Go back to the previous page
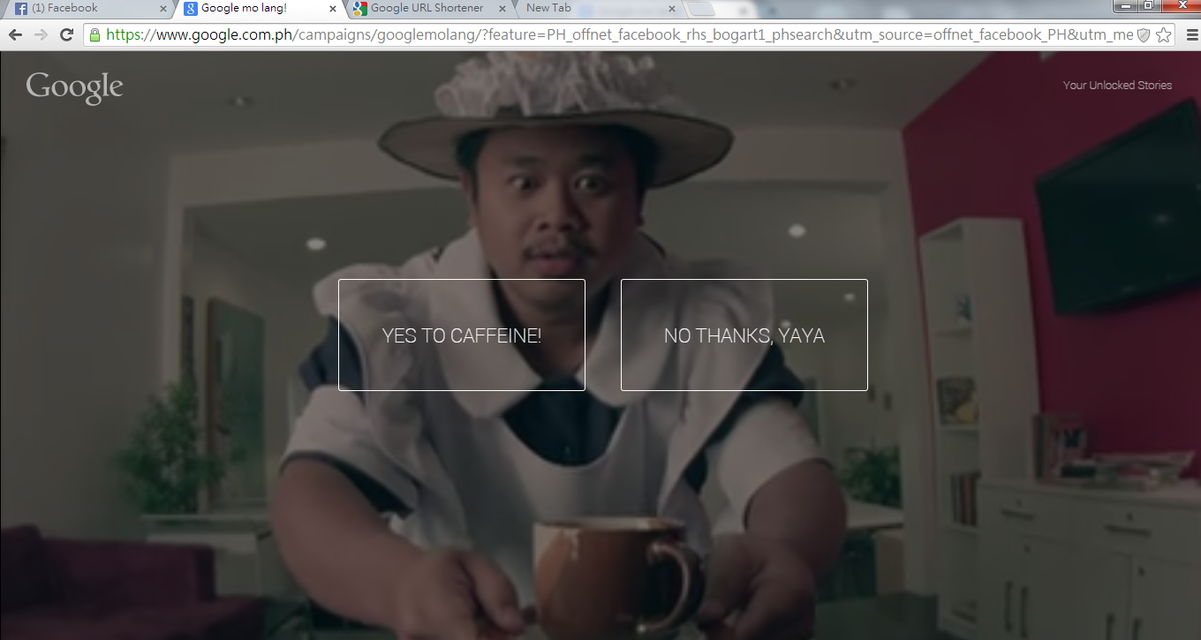 point(15,35)
